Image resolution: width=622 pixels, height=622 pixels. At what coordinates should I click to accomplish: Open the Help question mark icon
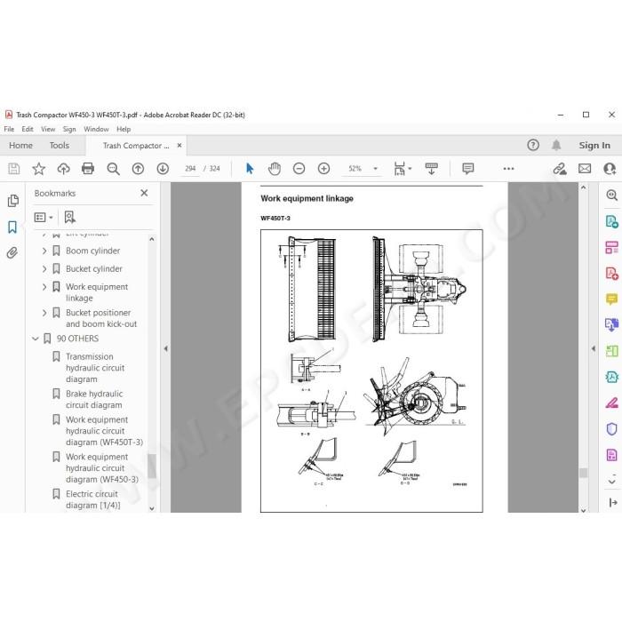click(533, 145)
